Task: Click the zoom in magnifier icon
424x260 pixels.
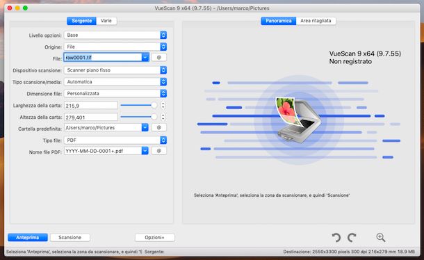Action: tap(381, 237)
